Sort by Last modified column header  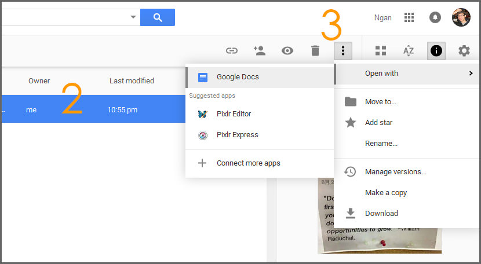pyautogui.click(x=132, y=80)
